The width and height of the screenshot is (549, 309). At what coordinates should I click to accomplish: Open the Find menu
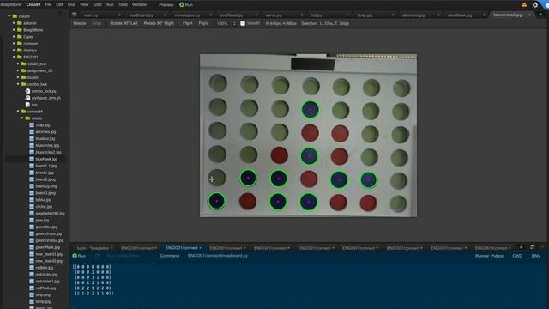click(x=71, y=4)
